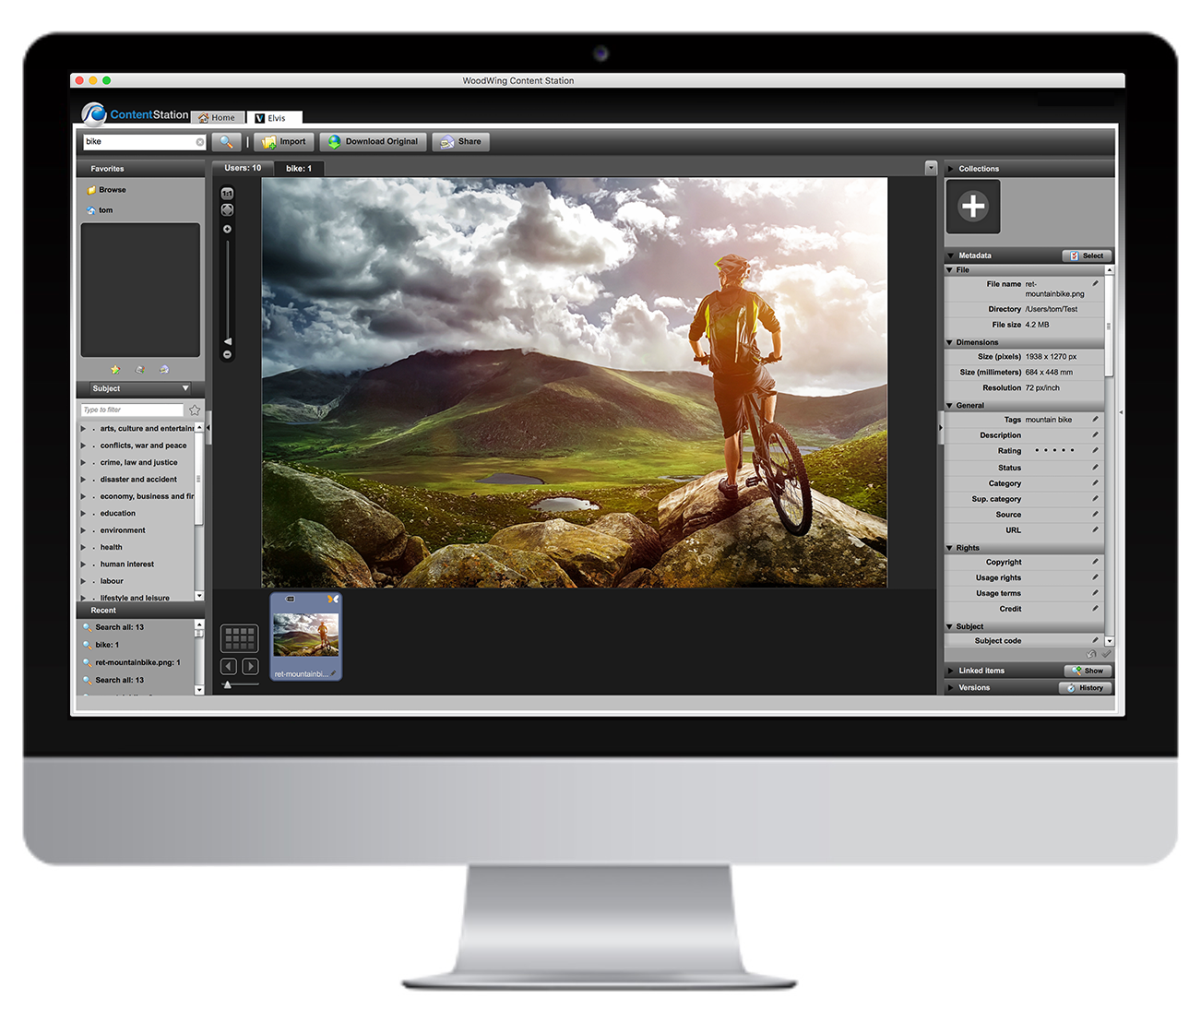Adjust the vertical zoom slider handle

227,341
